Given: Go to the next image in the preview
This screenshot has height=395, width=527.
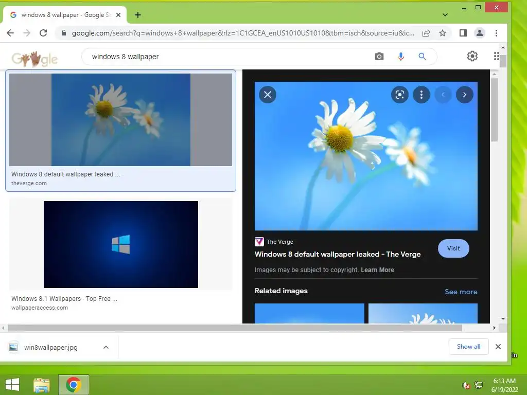Looking at the screenshot, I should [x=465, y=95].
